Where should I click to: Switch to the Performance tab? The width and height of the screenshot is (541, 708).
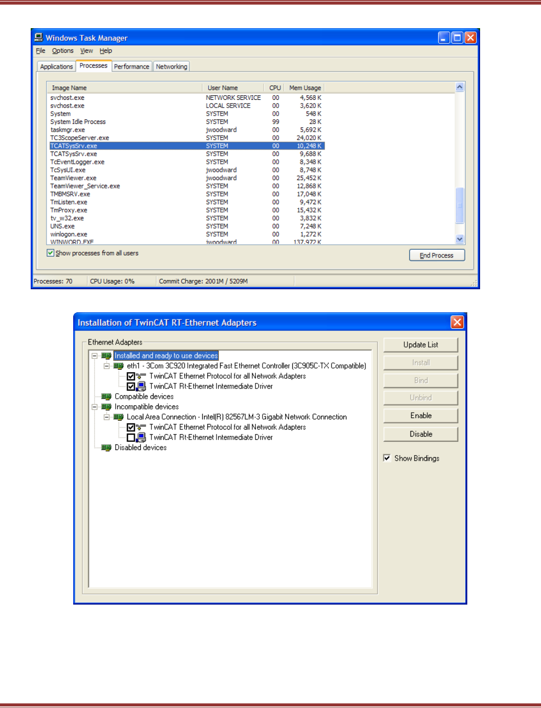coord(132,67)
